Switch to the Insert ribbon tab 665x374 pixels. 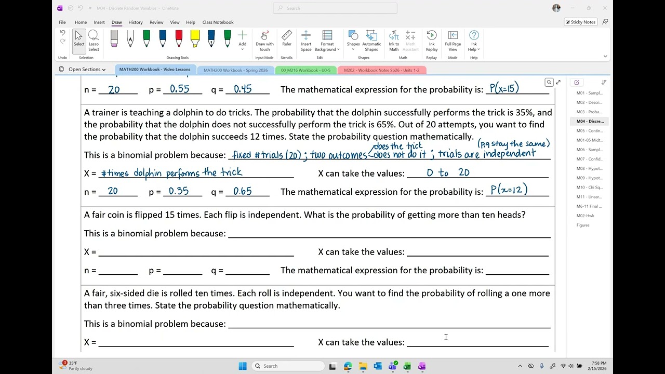(x=99, y=22)
